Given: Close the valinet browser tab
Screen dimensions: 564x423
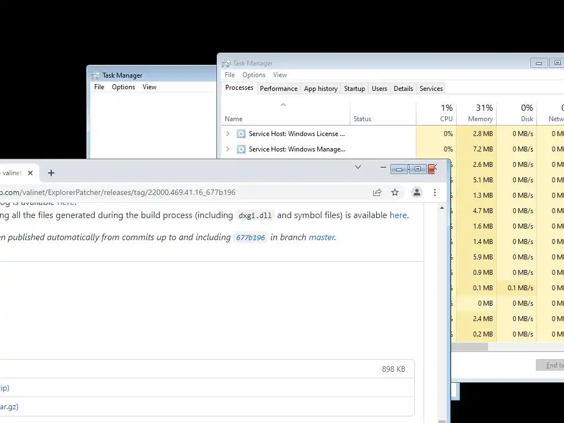Looking at the screenshot, I should point(30,173).
